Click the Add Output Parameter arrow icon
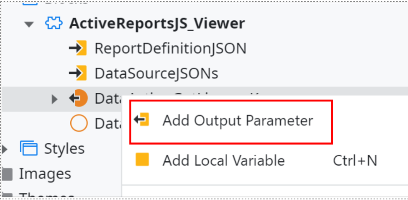The height and width of the screenshot is (200, 408). (x=142, y=120)
